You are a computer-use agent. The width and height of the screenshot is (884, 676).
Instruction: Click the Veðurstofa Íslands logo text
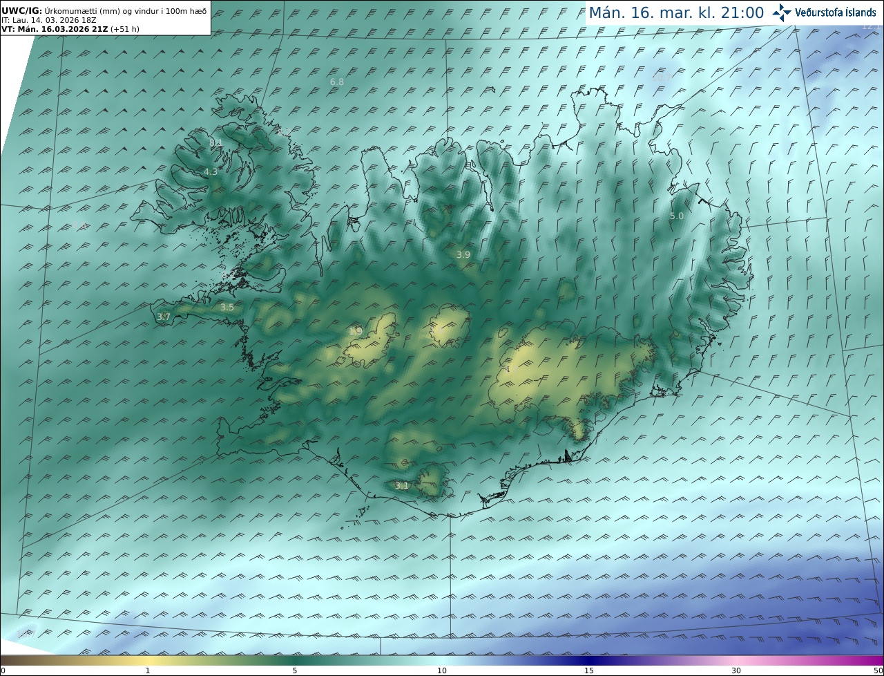[836, 12]
